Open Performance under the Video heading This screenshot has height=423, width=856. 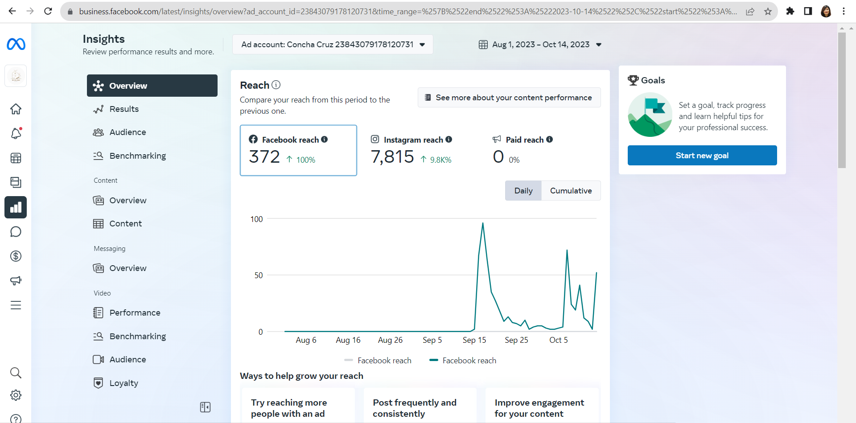point(152,313)
